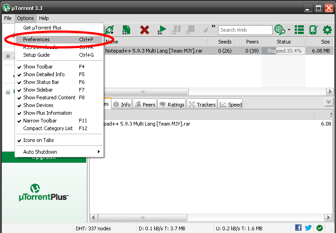Open settings with the green gear icon
The image size is (336, 233).
(x=327, y=30)
